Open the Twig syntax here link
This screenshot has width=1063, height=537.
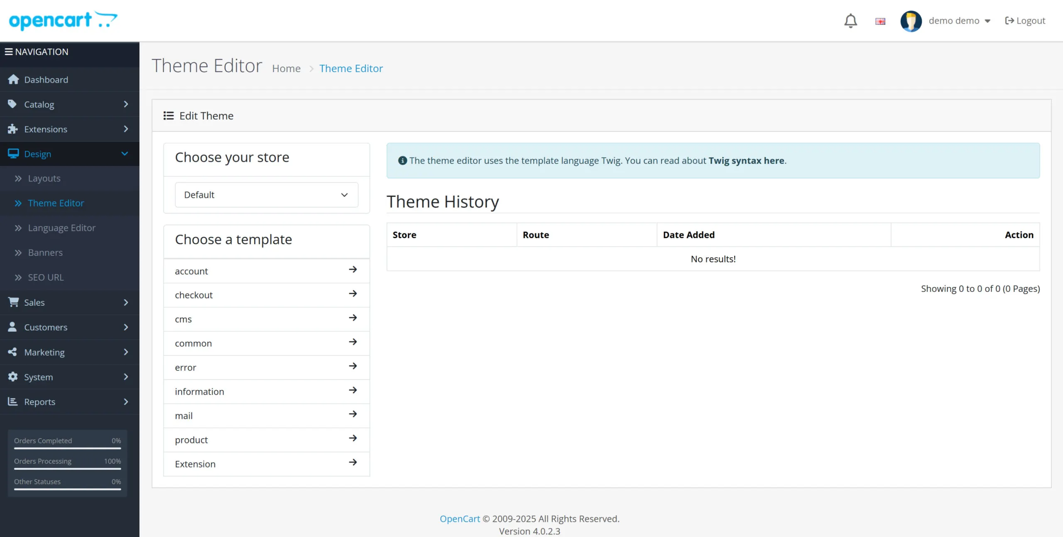coord(745,160)
